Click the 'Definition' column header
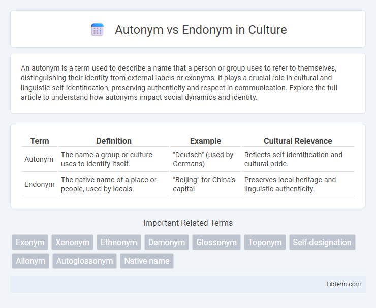Viewport: 376px width, 308px height. [x=114, y=141]
